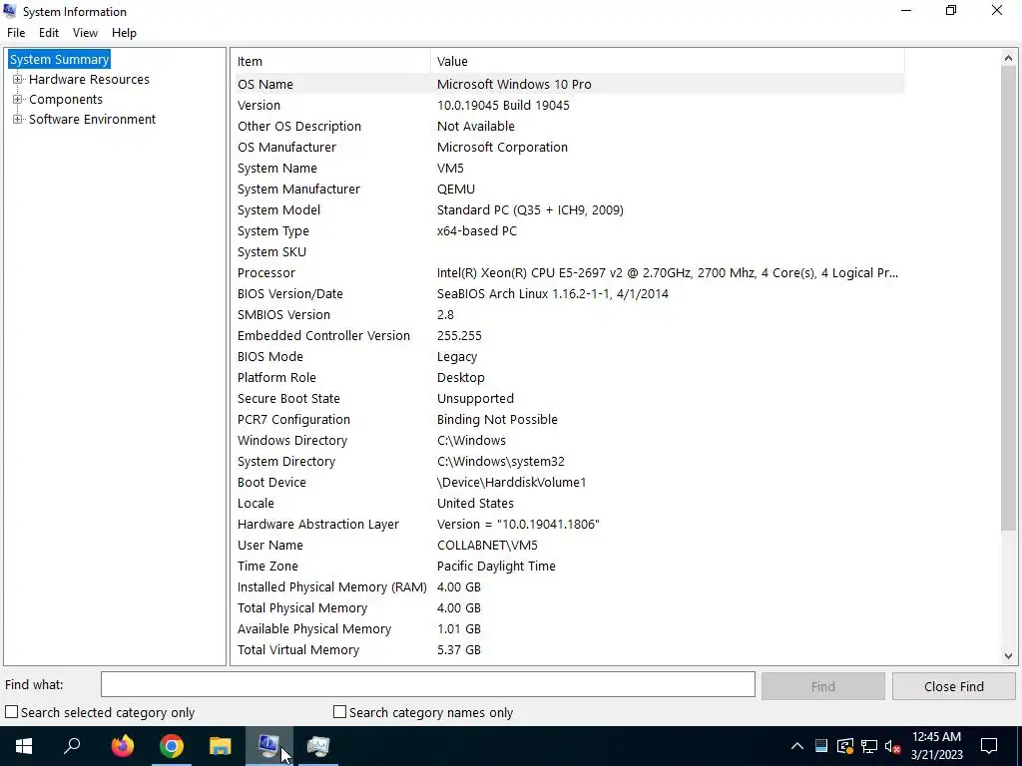The width and height of the screenshot is (1022, 766).
Task: Expand the Hardware Resources node
Action: (18, 80)
